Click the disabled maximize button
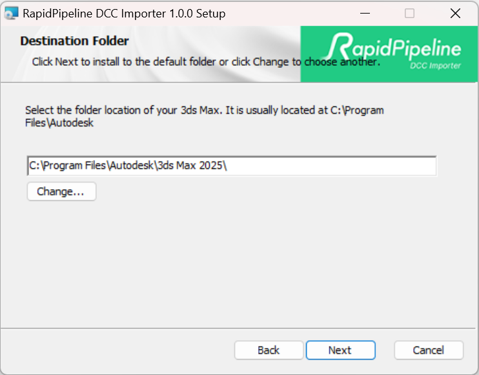Image resolution: width=479 pixels, height=375 pixels. pyautogui.click(x=410, y=14)
